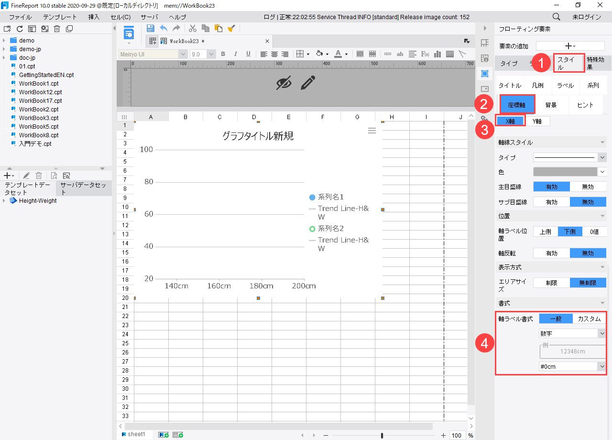
Task: Click the new folder icon in file panel
Action: [7, 29]
